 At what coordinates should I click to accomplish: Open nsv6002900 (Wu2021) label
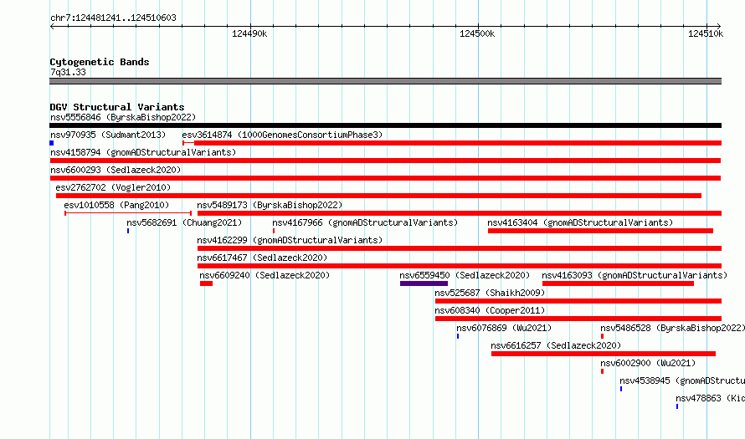[x=648, y=363]
